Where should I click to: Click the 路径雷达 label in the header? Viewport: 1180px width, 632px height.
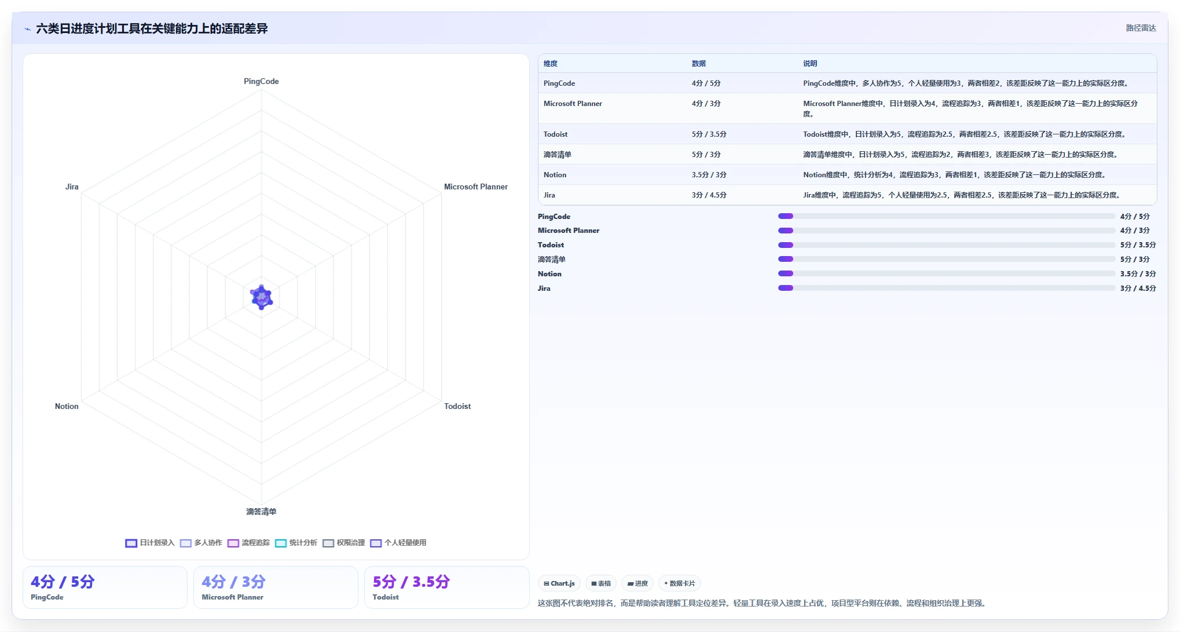(1141, 28)
